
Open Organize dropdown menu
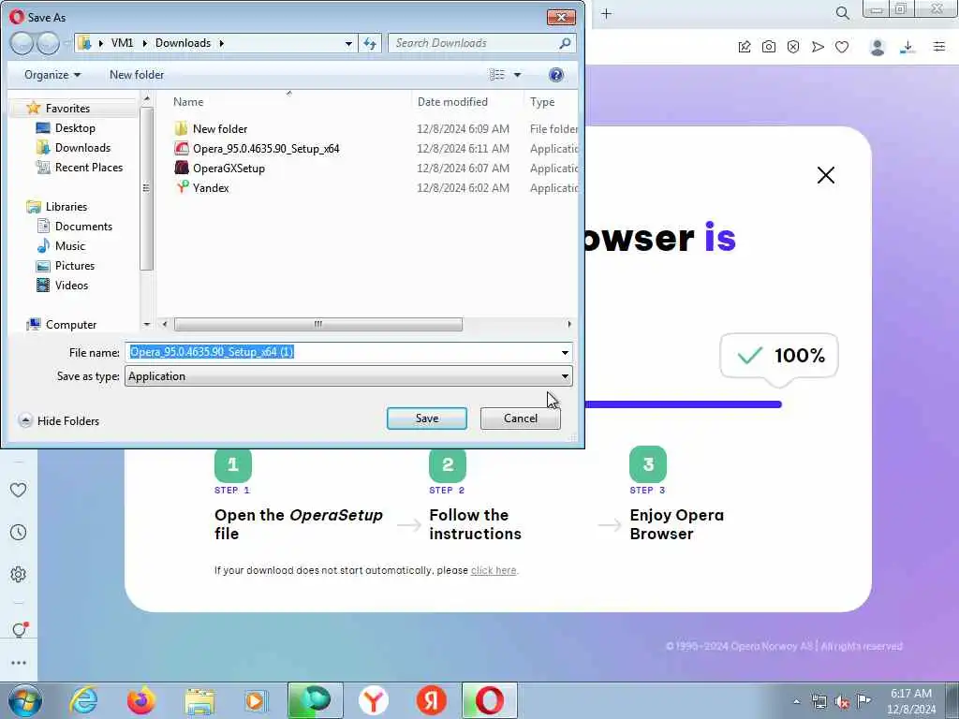pyautogui.click(x=52, y=75)
